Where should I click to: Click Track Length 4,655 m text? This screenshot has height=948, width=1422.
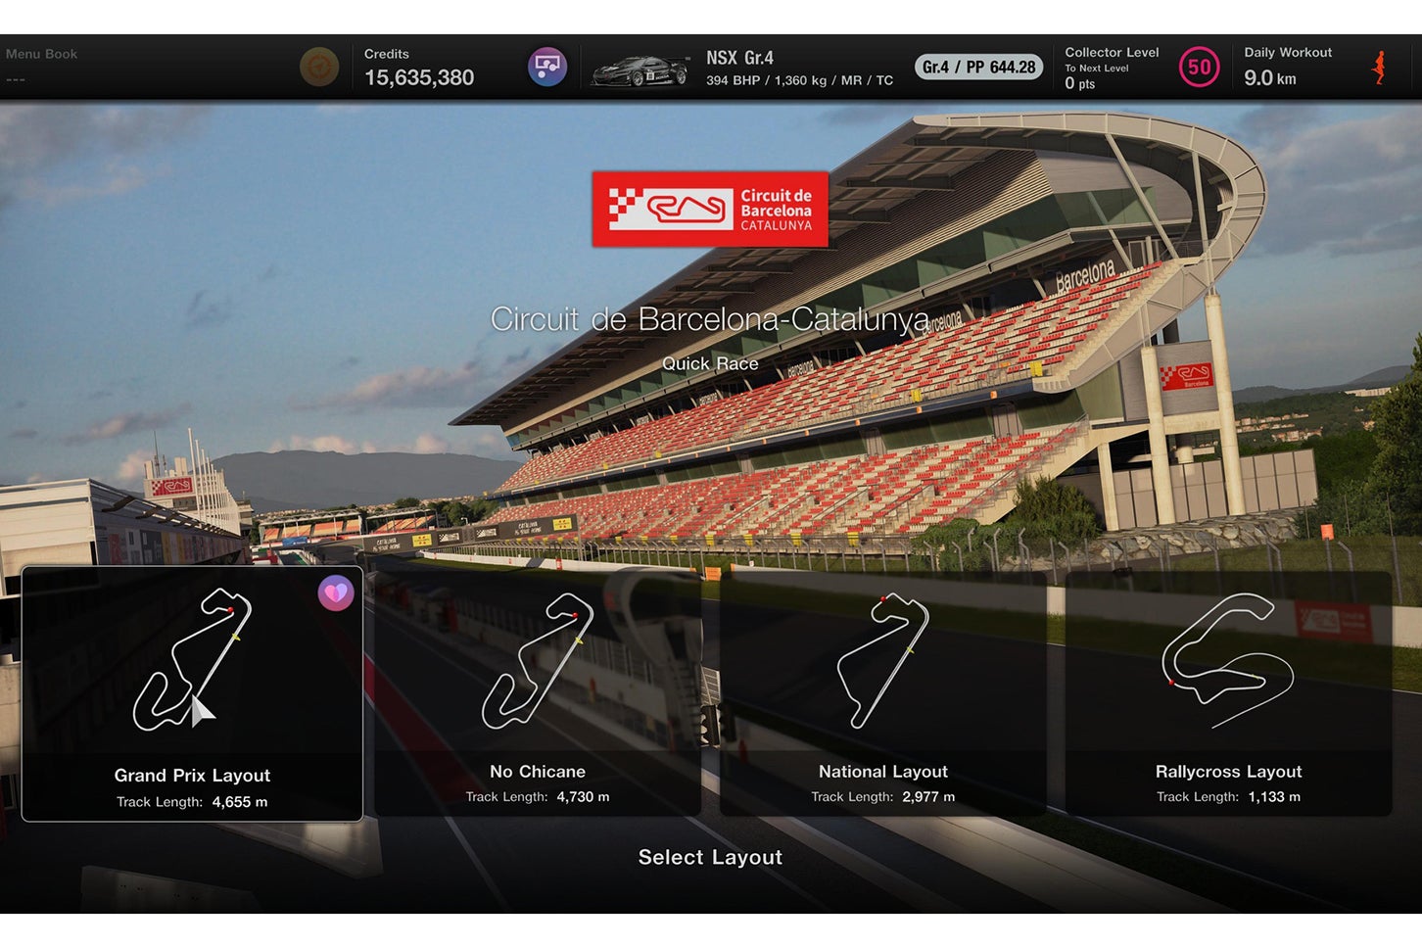pyautogui.click(x=192, y=802)
